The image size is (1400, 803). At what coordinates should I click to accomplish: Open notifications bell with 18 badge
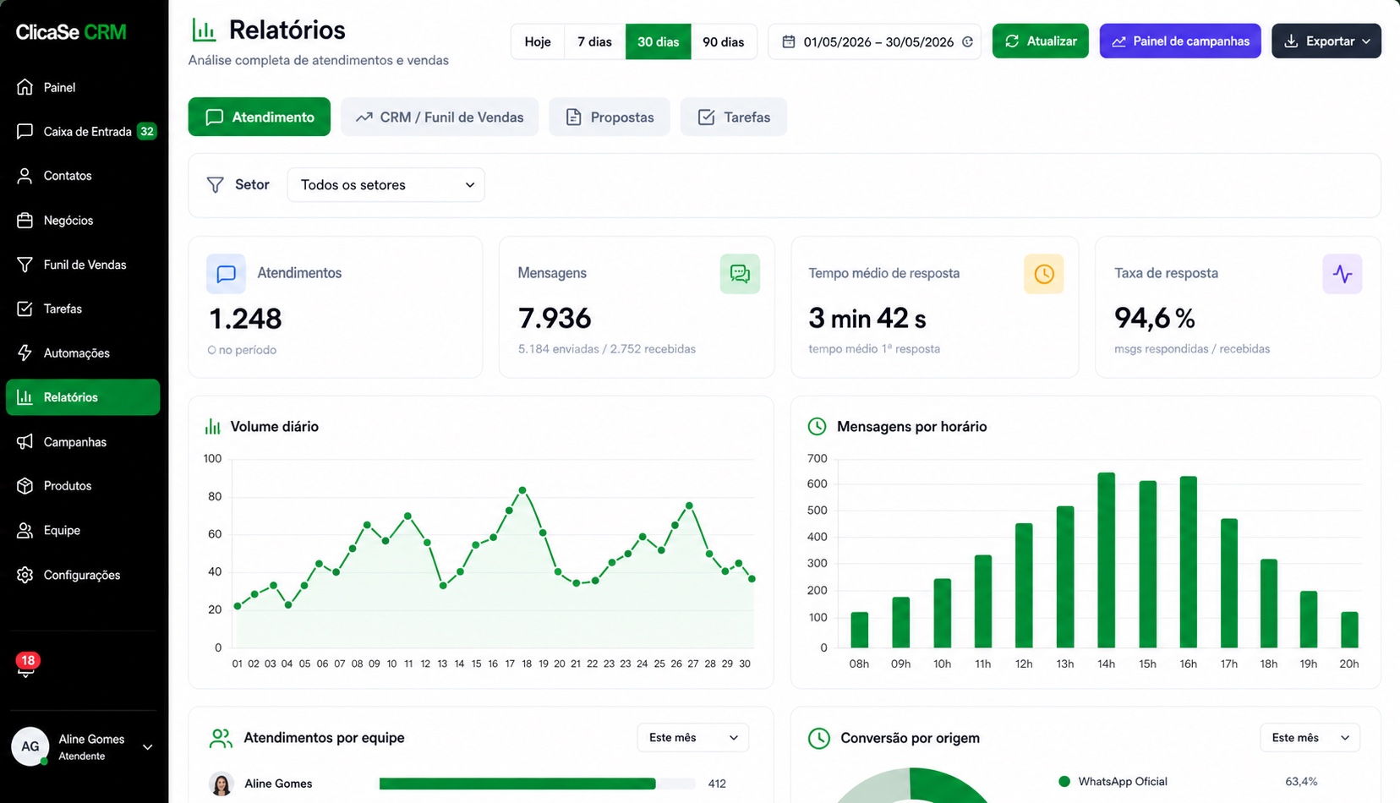point(26,666)
